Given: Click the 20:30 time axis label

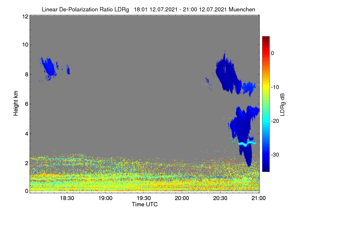Looking at the screenshot, I should point(220,199).
